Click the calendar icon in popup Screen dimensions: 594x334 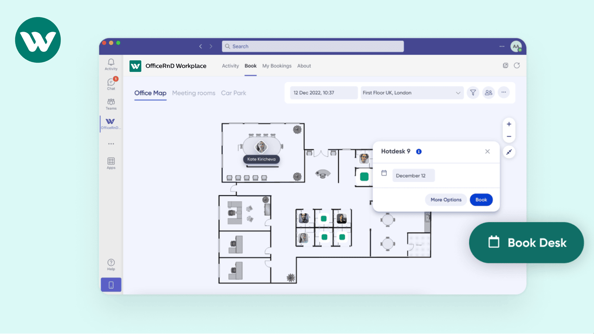(x=384, y=173)
